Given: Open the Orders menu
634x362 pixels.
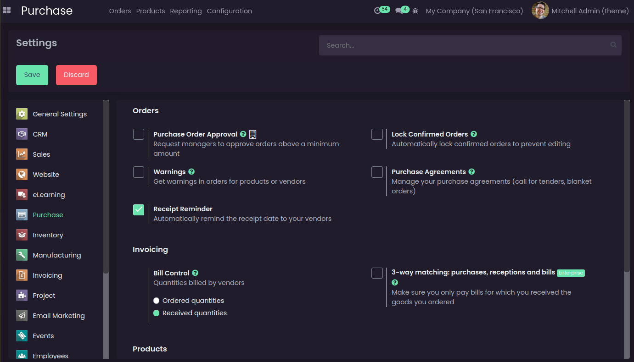Looking at the screenshot, I should point(120,11).
